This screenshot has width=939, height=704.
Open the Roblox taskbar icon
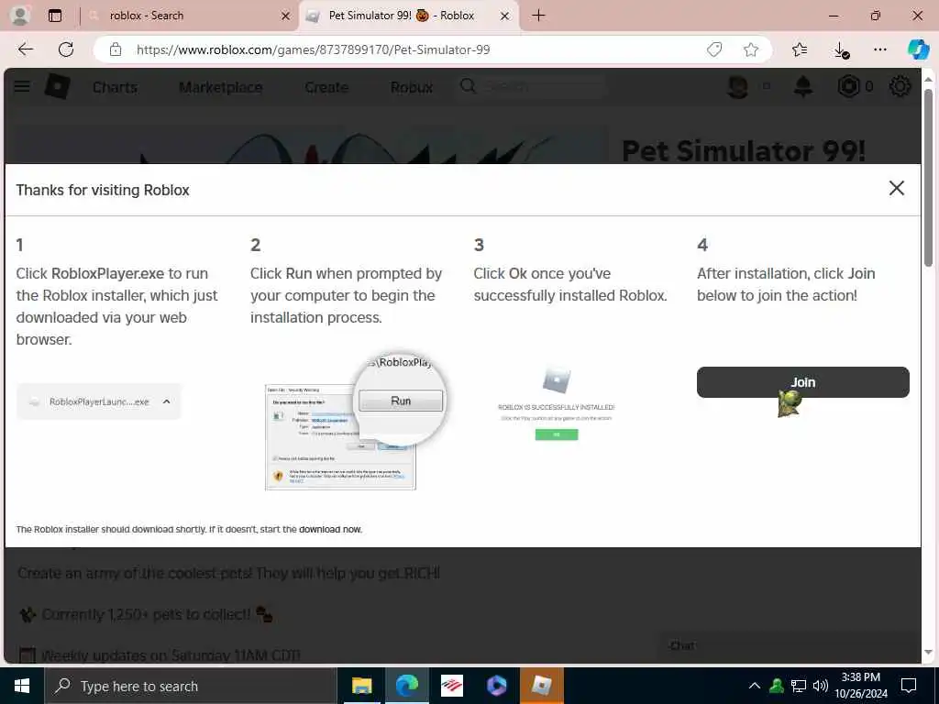(x=541, y=686)
